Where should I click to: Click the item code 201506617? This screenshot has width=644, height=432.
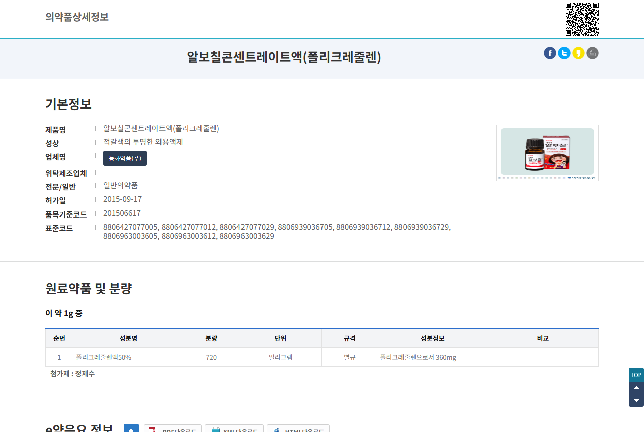[x=122, y=213]
